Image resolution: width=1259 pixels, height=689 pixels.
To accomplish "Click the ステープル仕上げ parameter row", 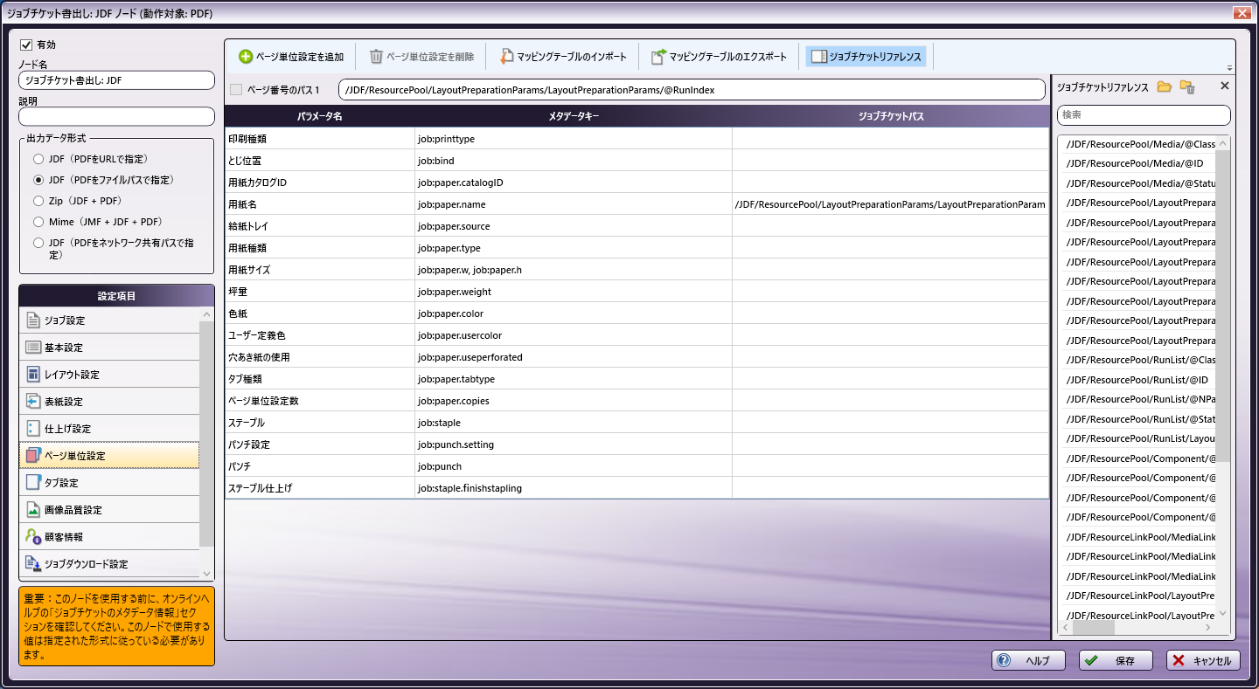I will pos(636,488).
